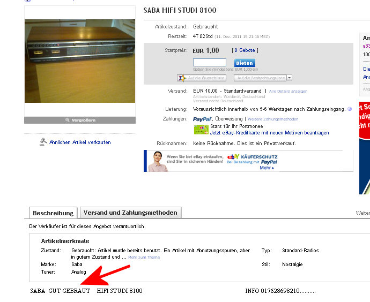Viewport: 370px width, 302px height.
Task: Click the help icon after Zahlungseingang
Action: 350,109
